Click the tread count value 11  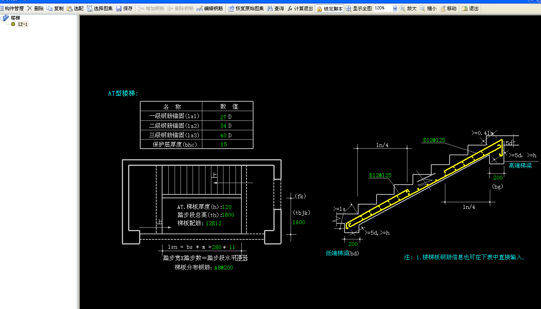pyautogui.click(x=232, y=247)
